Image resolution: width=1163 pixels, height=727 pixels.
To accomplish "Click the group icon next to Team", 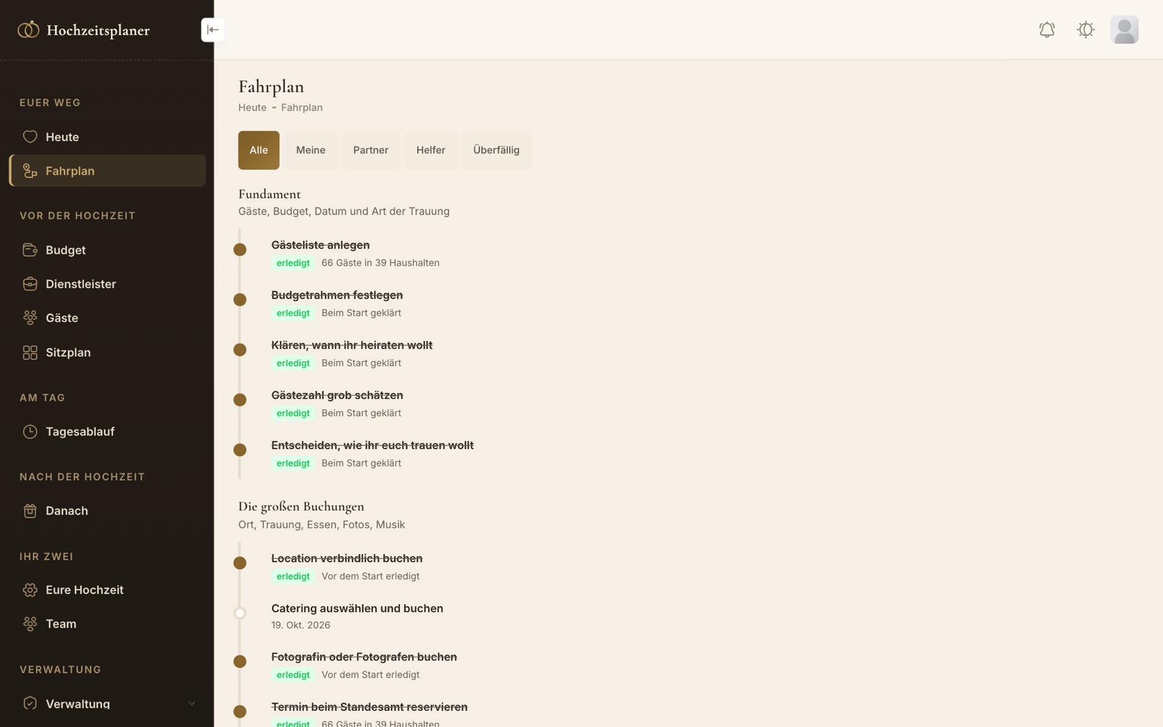I will (x=30, y=624).
